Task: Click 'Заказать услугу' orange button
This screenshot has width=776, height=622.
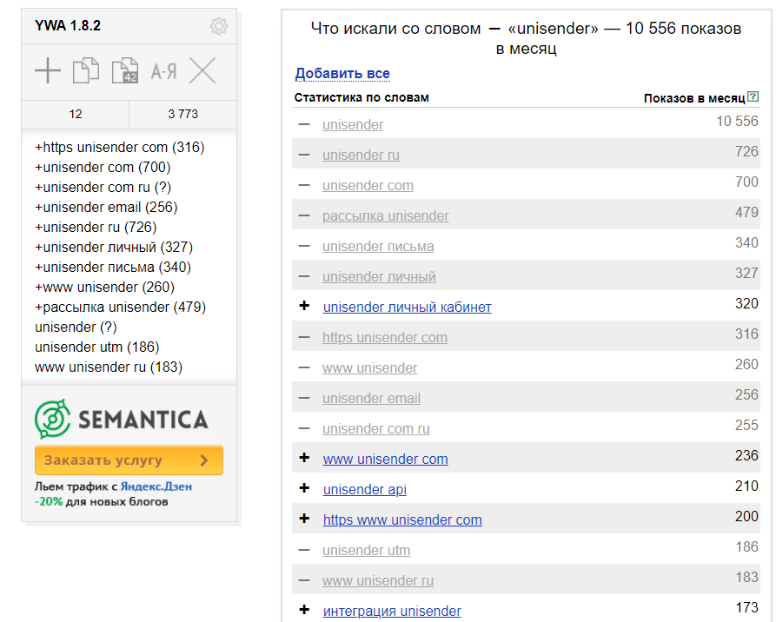Action: 129,460
